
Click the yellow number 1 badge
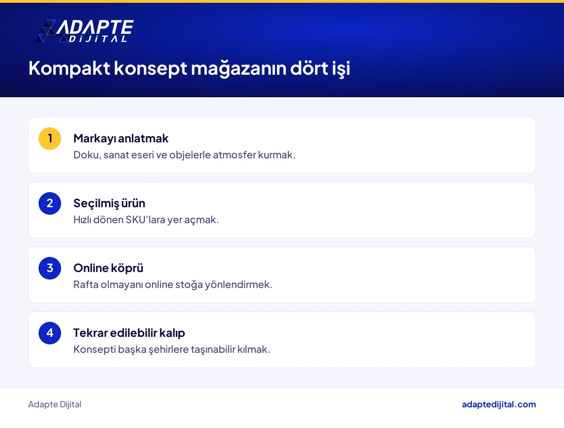coord(50,139)
